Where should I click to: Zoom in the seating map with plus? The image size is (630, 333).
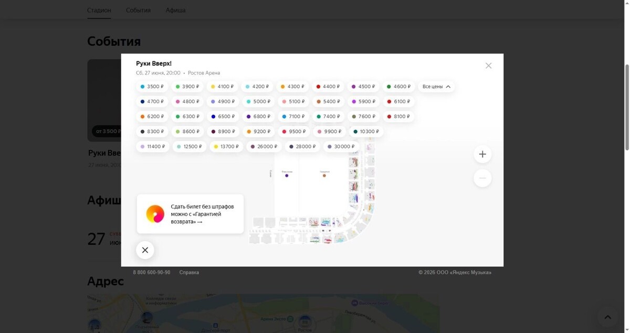[x=482, y=154]
